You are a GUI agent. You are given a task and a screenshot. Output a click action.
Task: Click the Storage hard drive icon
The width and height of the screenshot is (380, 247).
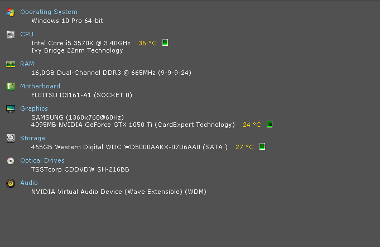(x=11, y=138)
